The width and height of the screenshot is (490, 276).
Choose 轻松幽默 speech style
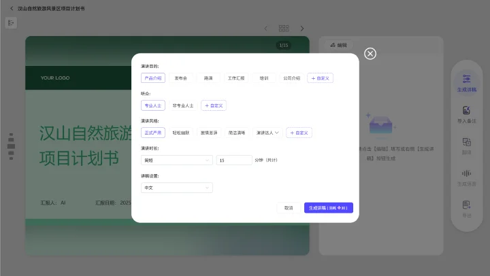[x=181, y=133]
